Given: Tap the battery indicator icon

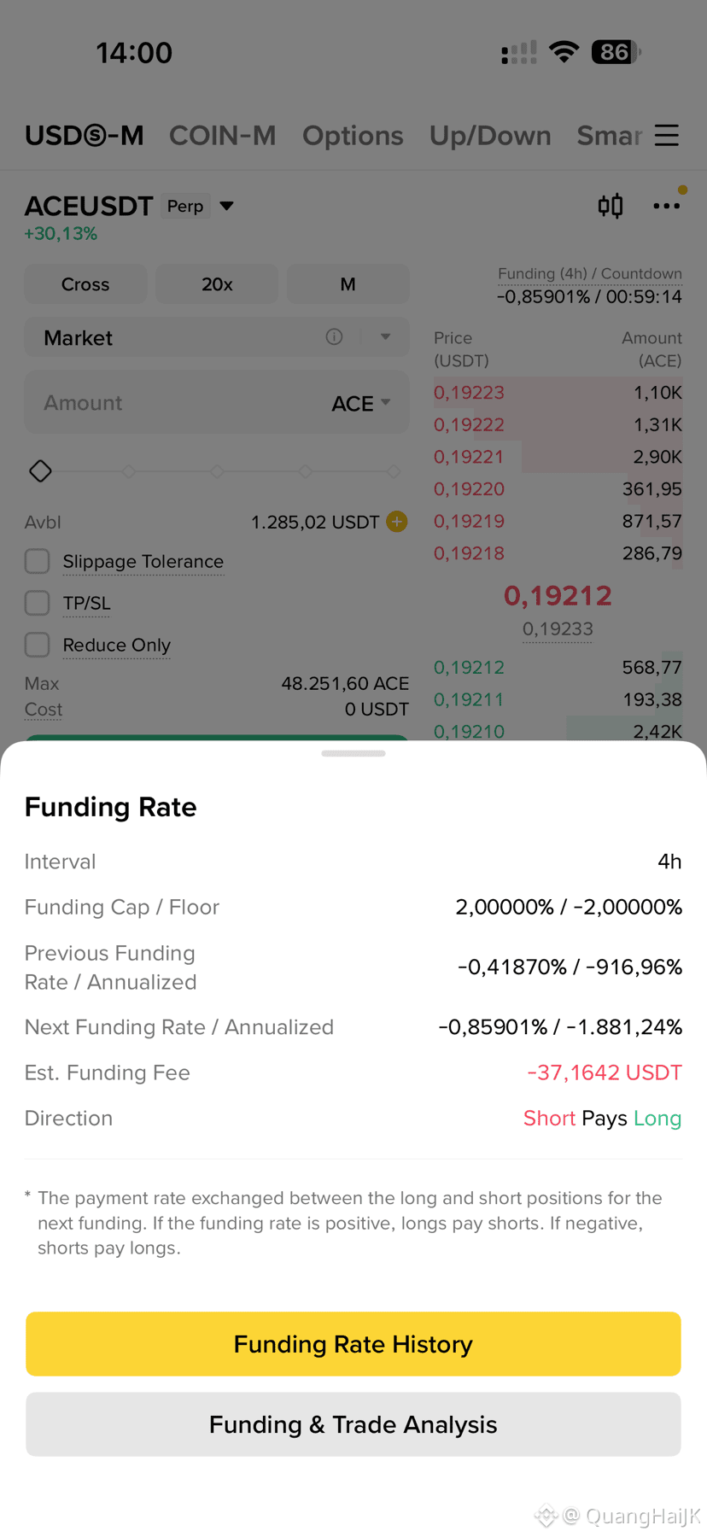Looking at the screenshot, I should [x=616, y=52].
